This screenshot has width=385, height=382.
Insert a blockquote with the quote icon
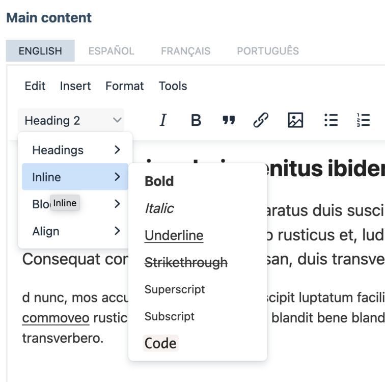click(x=229, y=120)
